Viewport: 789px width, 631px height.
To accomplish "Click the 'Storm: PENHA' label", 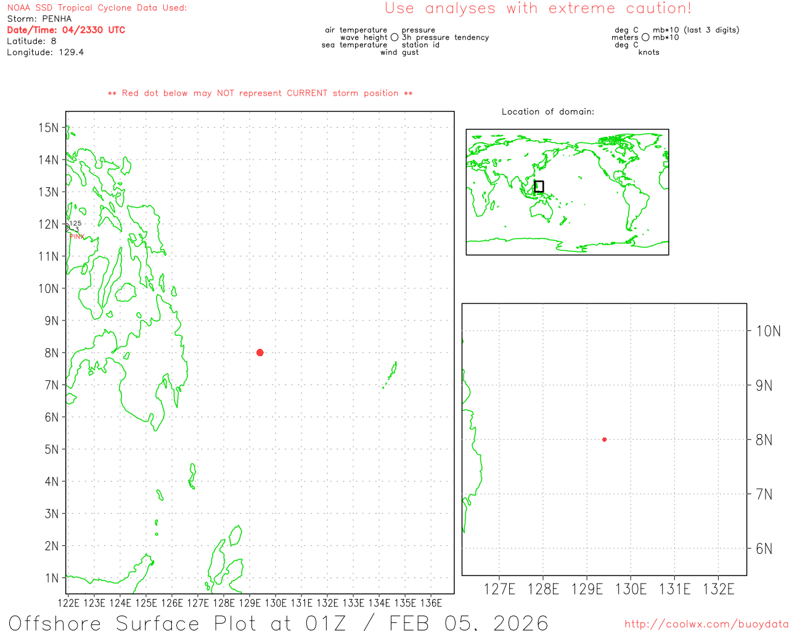I will coord(39,19).
